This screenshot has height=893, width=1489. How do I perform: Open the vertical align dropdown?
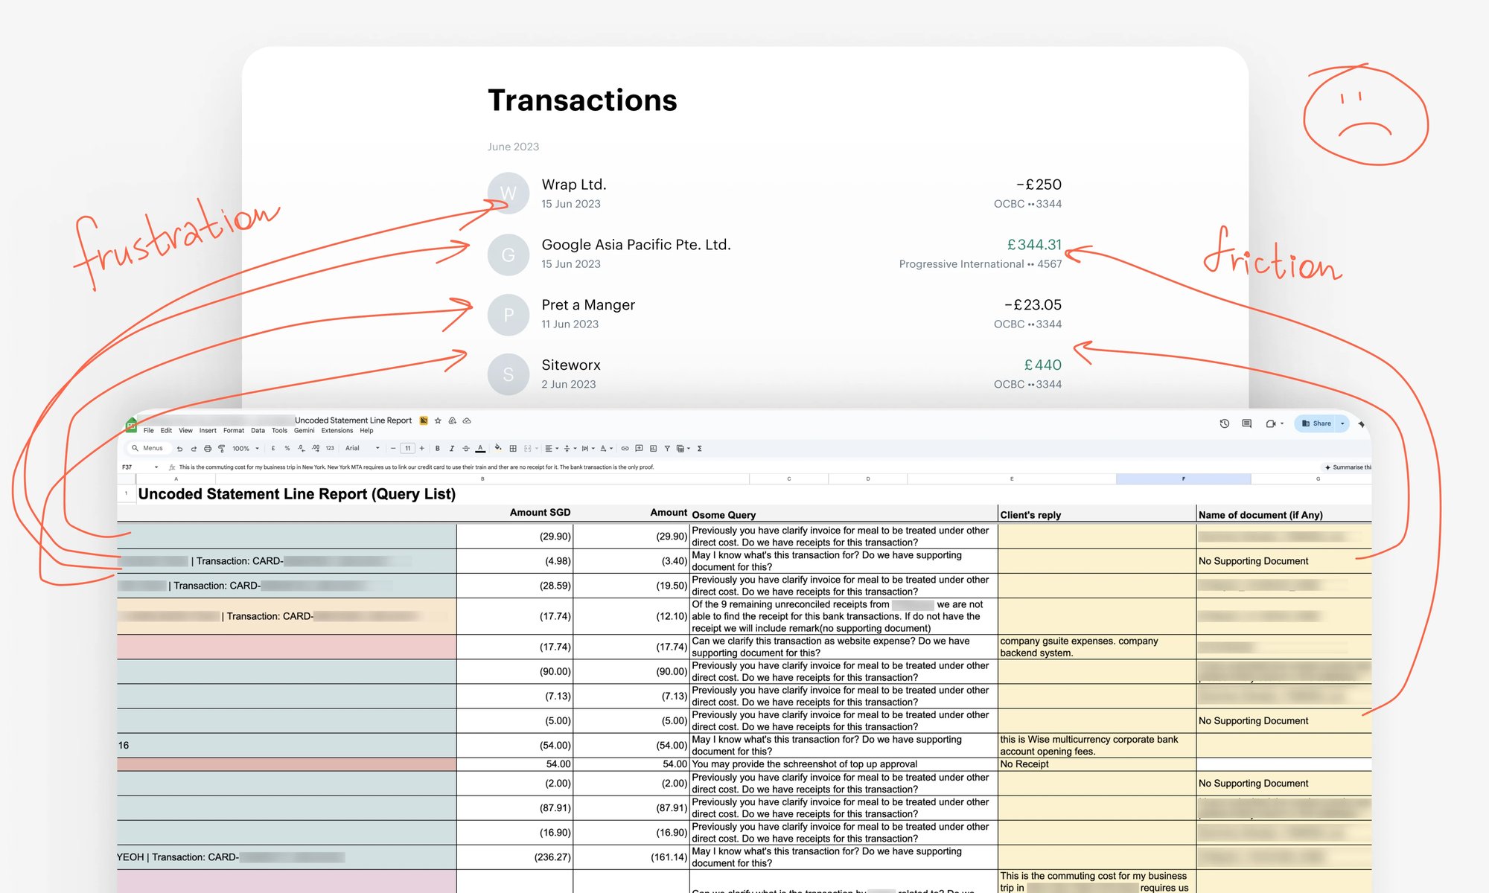tap(570, 448)
